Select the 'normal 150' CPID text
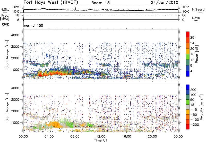The height and width of the screenshot is (142, 206). [x=34, y=25]
